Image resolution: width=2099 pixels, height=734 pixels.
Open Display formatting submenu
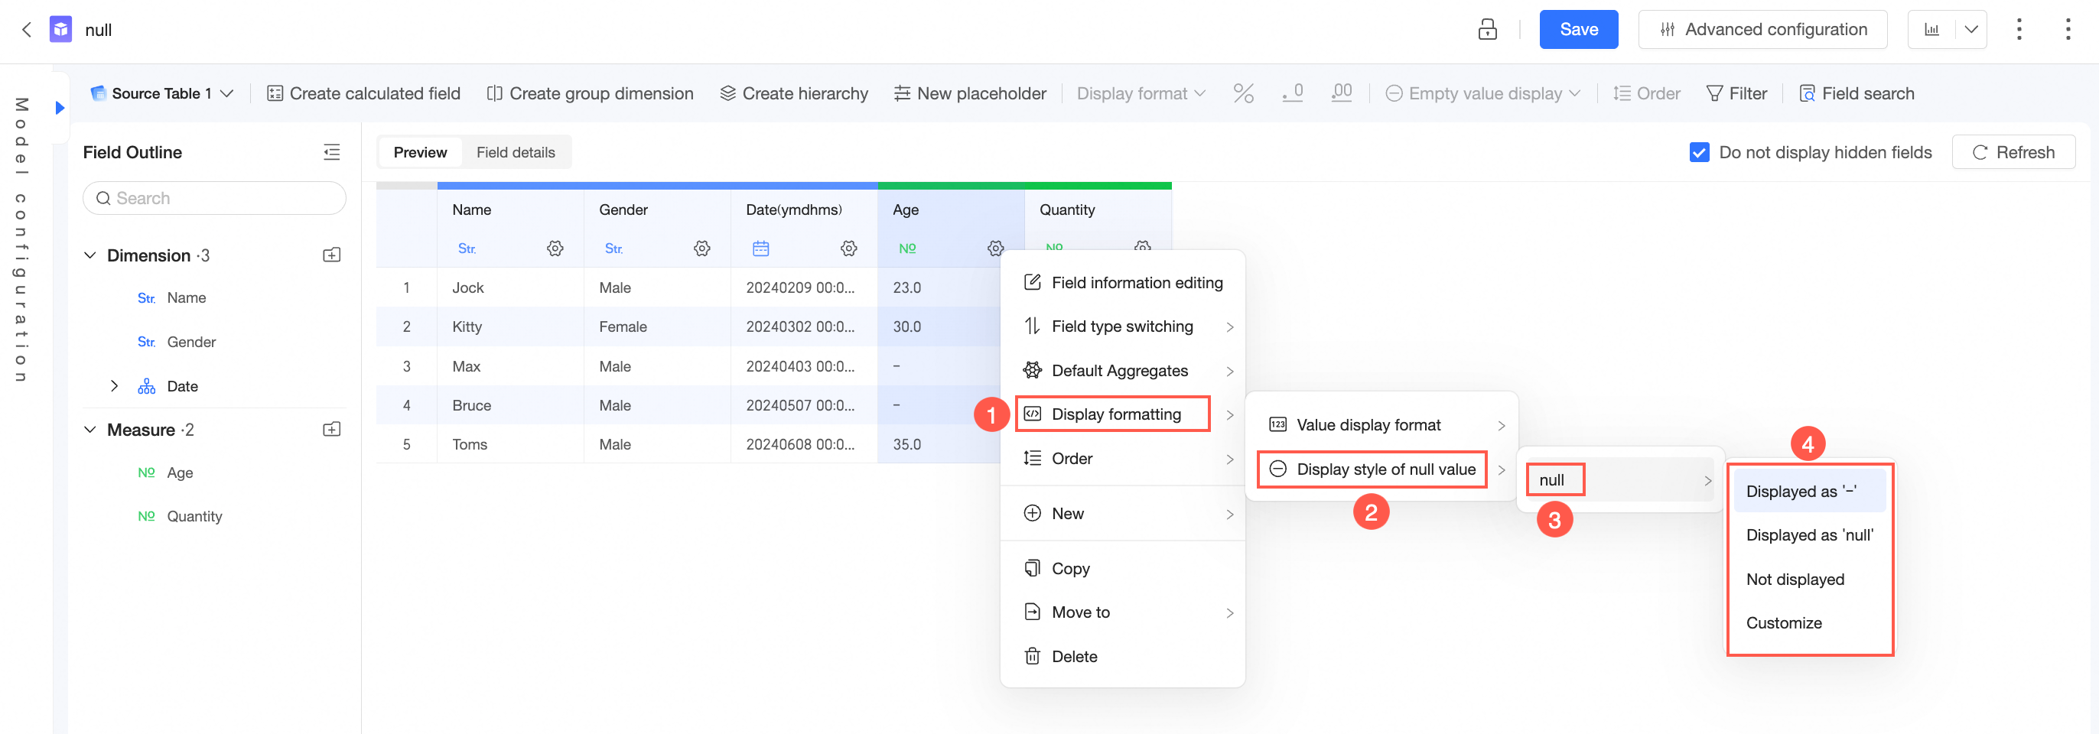1122,414
